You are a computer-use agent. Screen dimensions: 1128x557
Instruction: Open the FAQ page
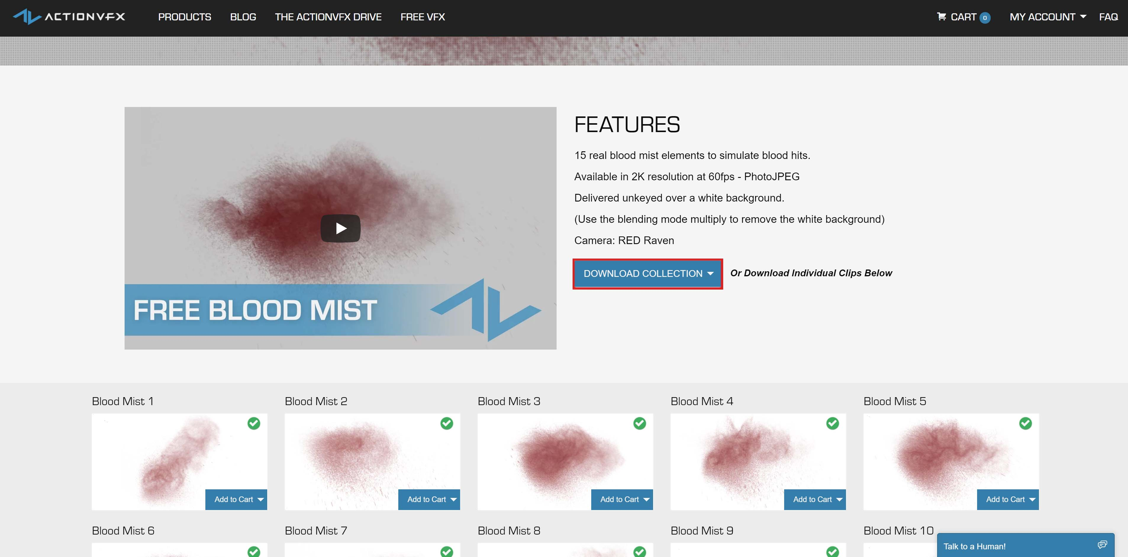1108,17
